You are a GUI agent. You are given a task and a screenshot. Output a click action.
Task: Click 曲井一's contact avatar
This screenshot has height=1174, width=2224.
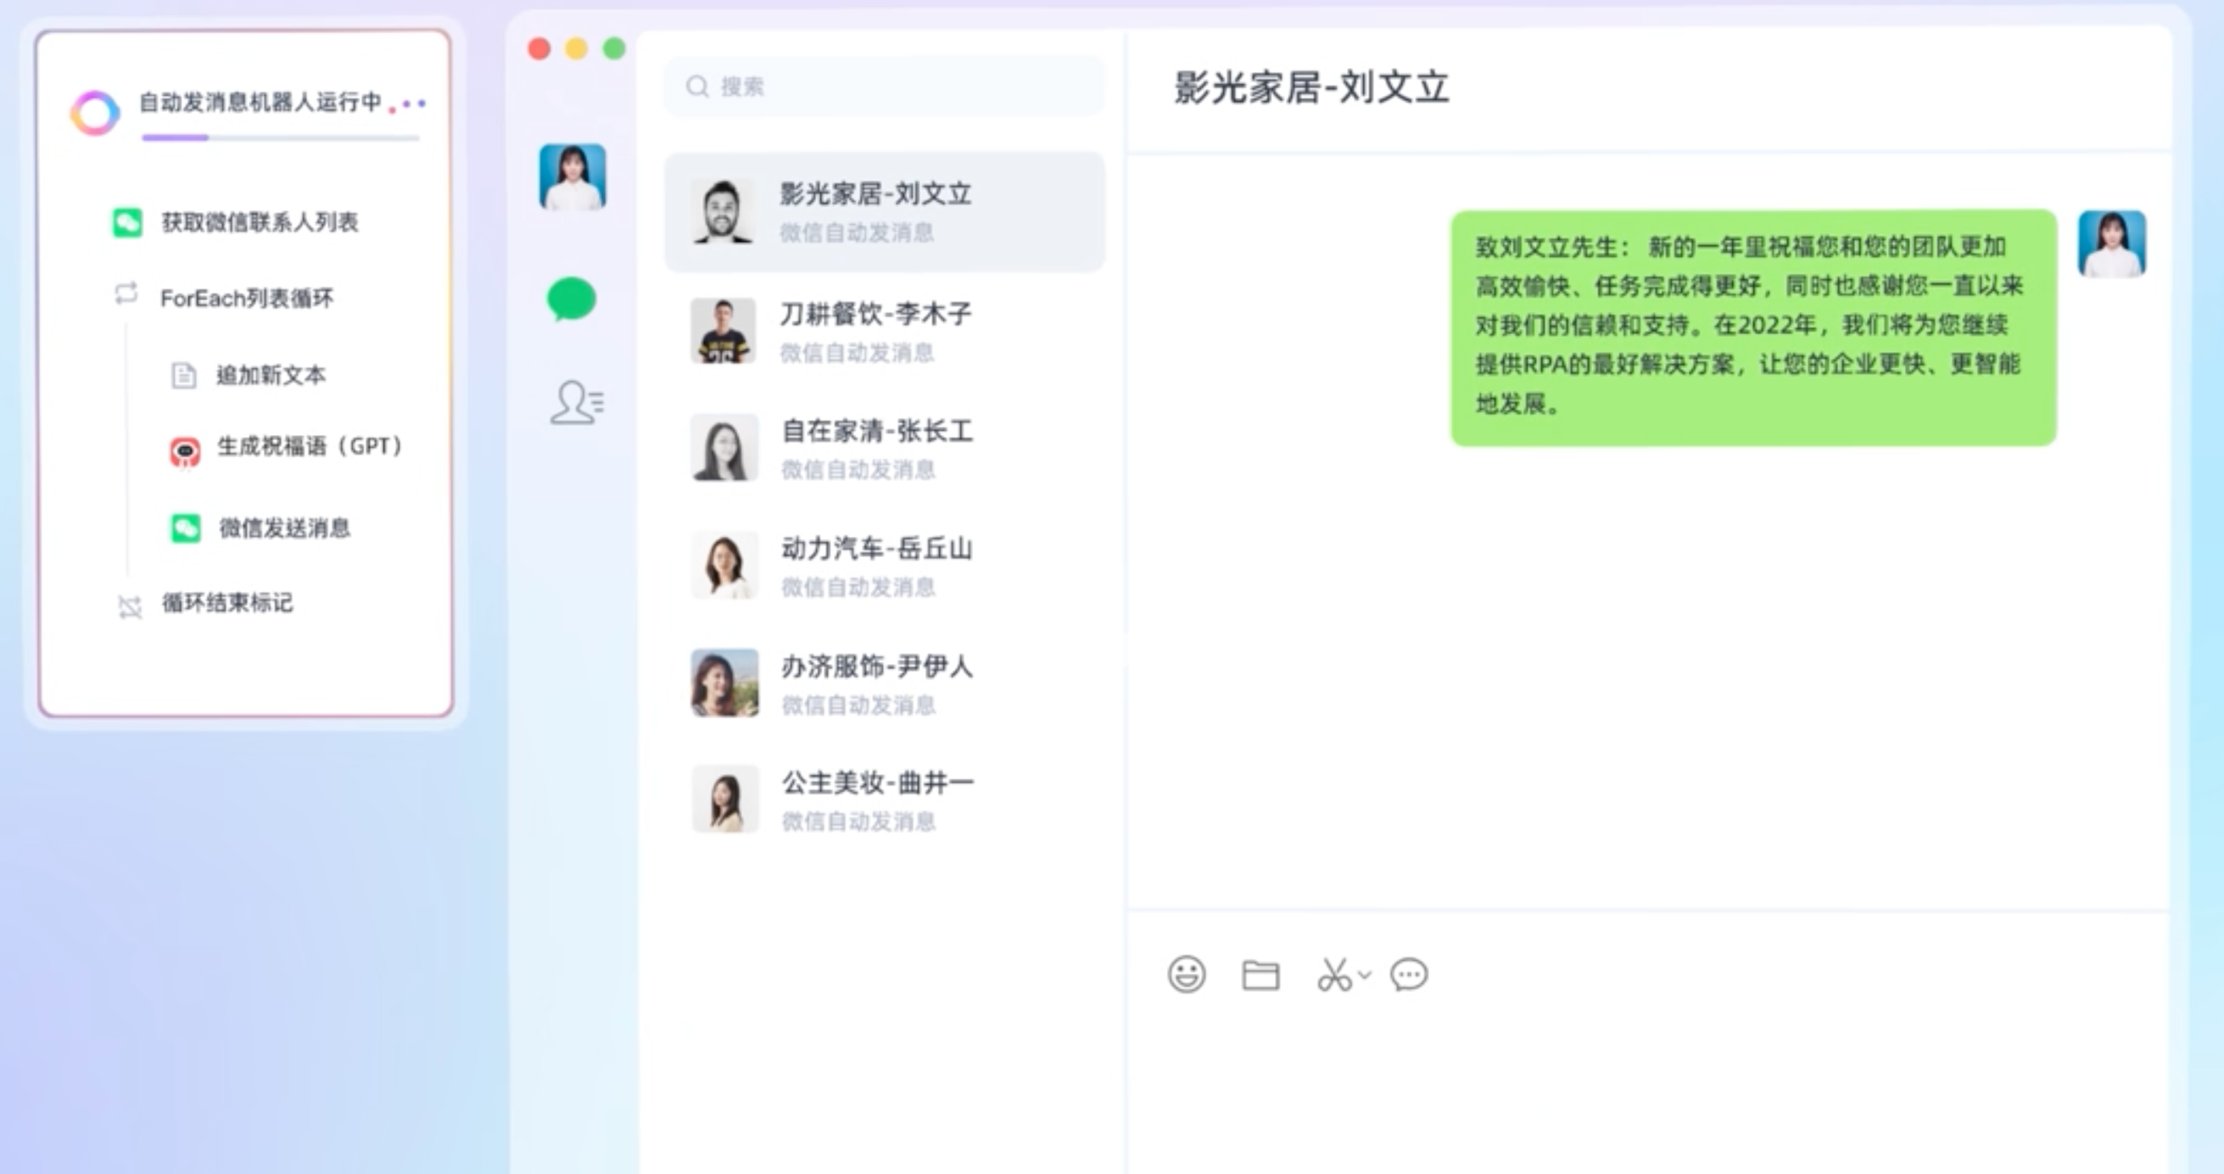[725, 799]
